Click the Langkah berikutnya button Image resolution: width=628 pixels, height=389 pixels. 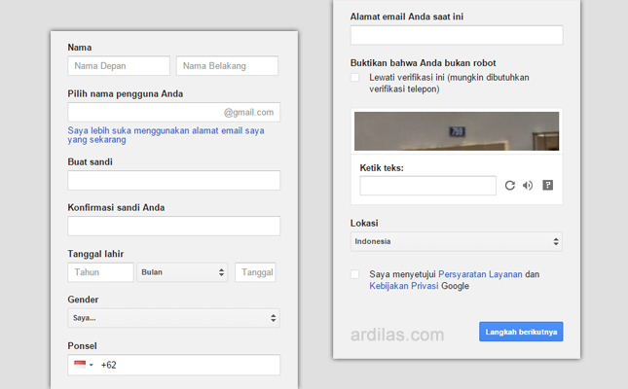[521, 332]
